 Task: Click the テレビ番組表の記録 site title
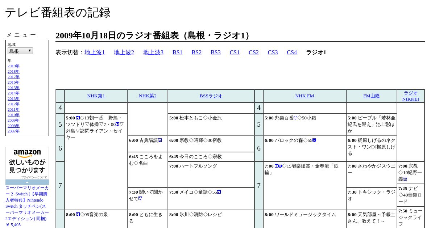58,13
